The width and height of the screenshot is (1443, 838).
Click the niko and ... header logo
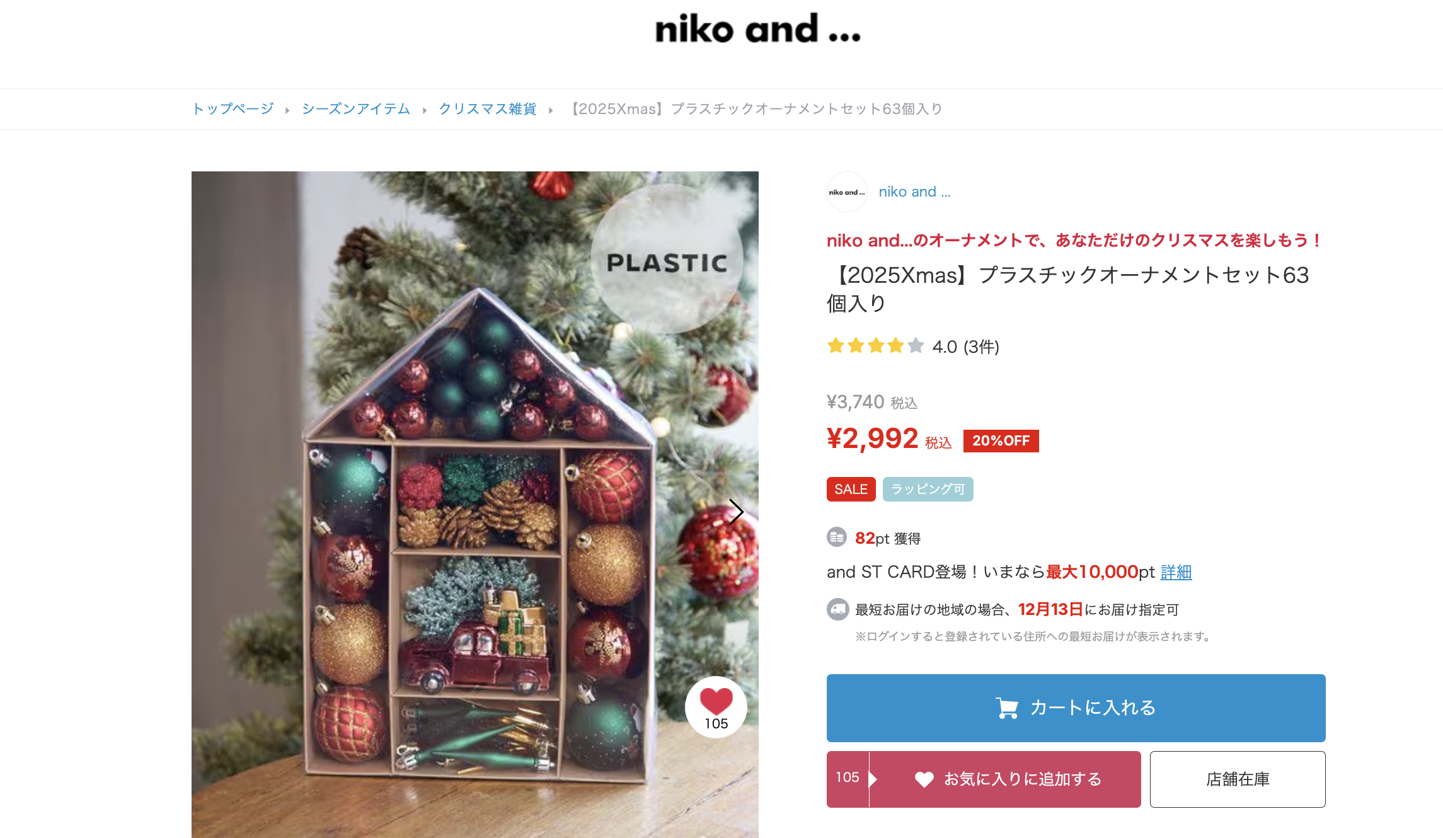coord(757,30)
